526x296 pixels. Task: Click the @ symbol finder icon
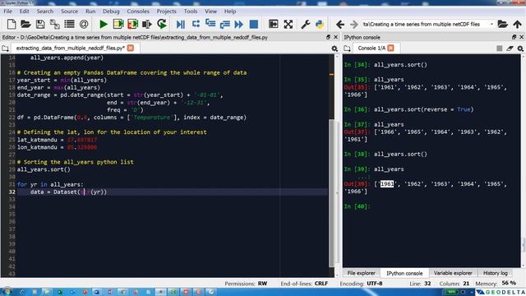(x=84, y=24)
